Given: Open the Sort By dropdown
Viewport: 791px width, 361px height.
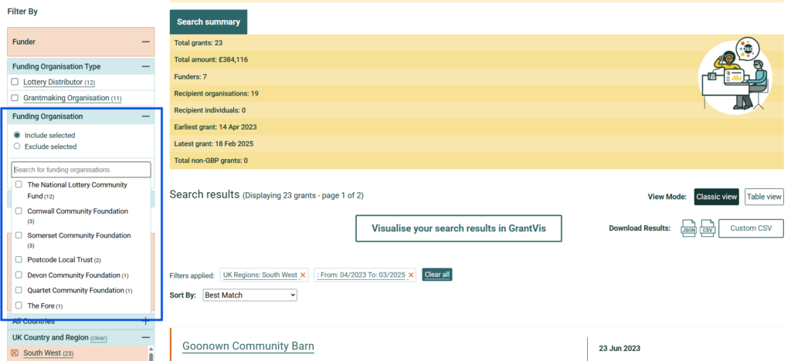Looking at the screenshot, I should coord(250,295).
